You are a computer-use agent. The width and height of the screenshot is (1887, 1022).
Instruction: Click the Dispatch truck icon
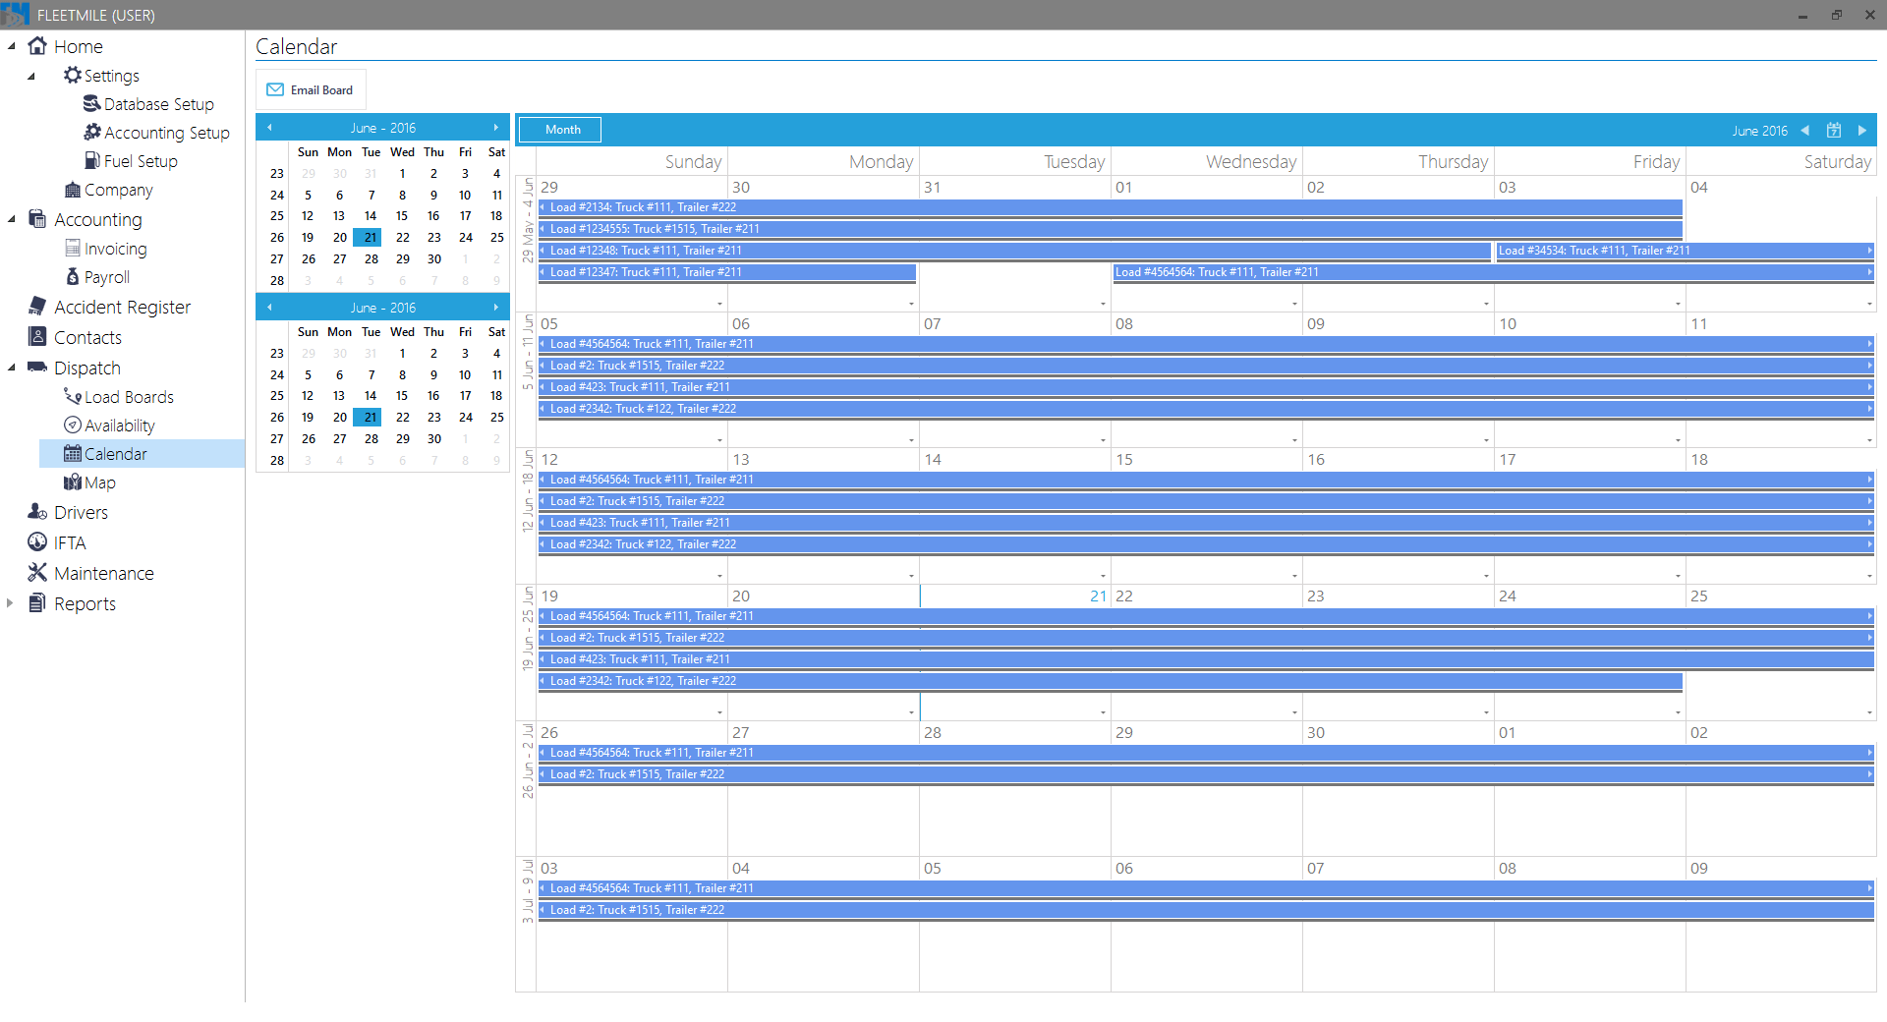pyautogui.click(x=37, y=368)
